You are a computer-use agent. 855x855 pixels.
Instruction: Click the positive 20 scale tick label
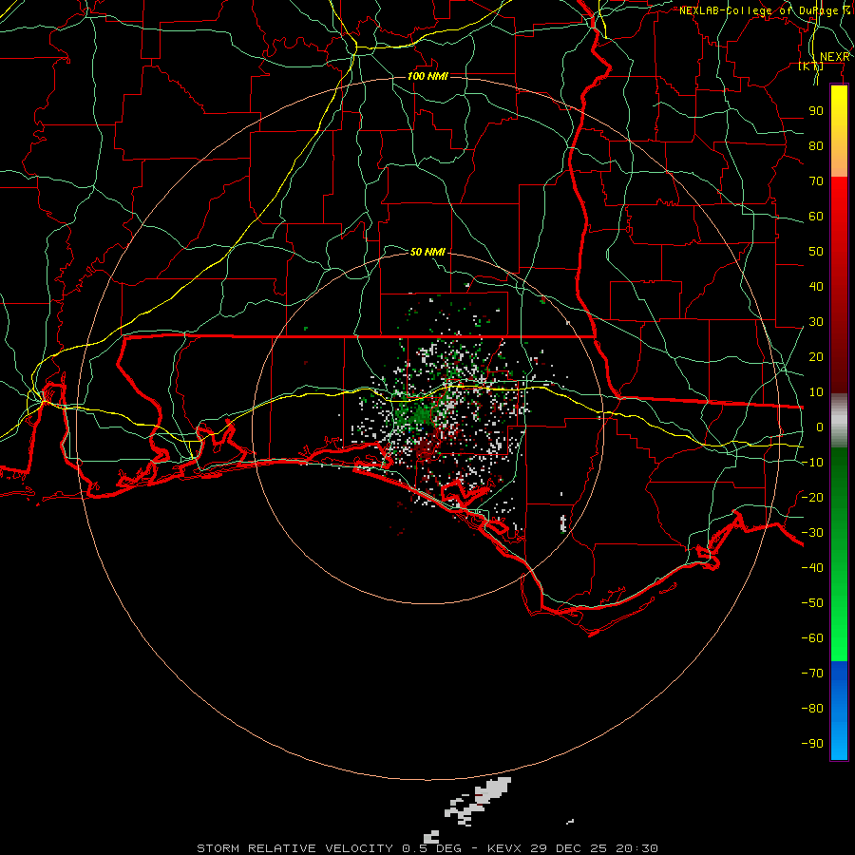(816, 357)
